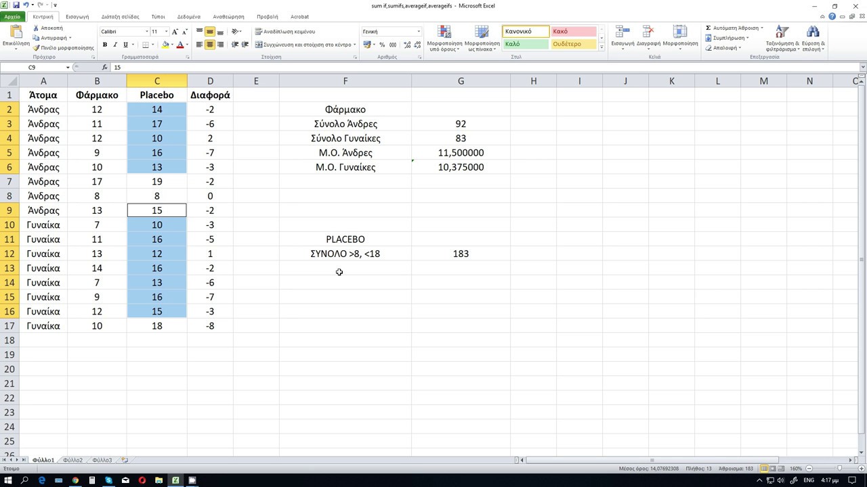Select the Ουδέτερο cell style
The width and height of the screenshot is (867, 487).
(573, 44)
